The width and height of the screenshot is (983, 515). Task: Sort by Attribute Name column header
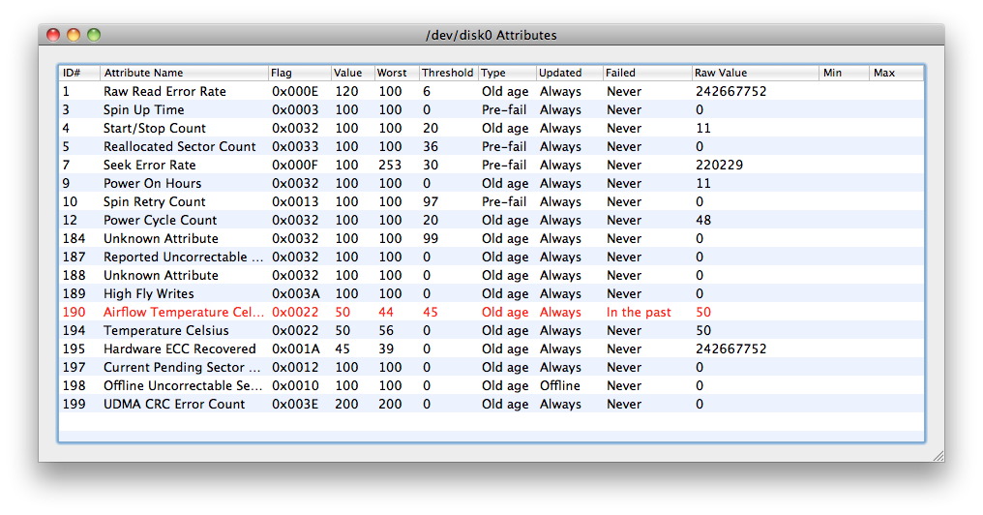pyautogui.click(x=184, y=73)
